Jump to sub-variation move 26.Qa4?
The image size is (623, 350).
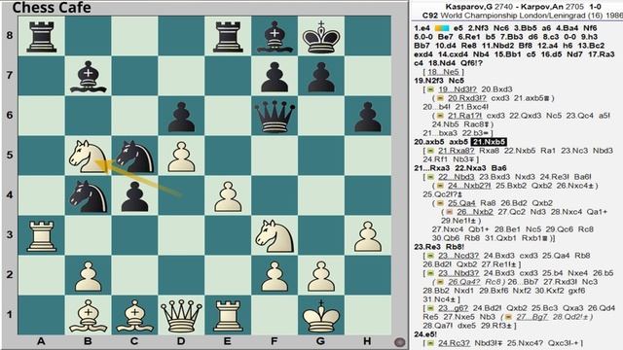click(463, 282)
